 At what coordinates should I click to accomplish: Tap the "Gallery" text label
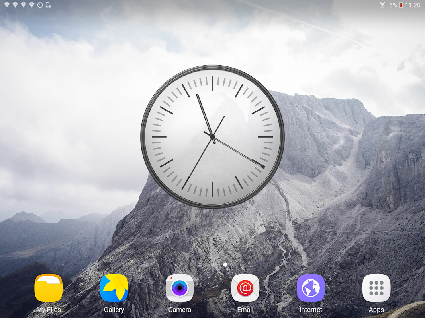point(114,310)
